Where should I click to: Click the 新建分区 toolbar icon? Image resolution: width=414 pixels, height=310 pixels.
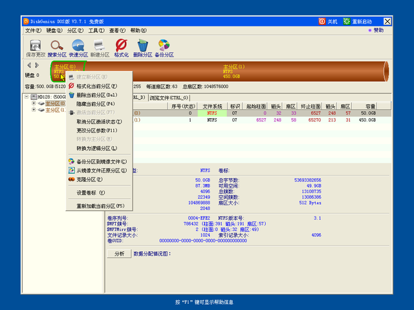point(100,48)
